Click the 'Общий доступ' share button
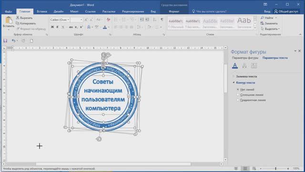This screenshot has height=172, width=305. pos(286,11)
